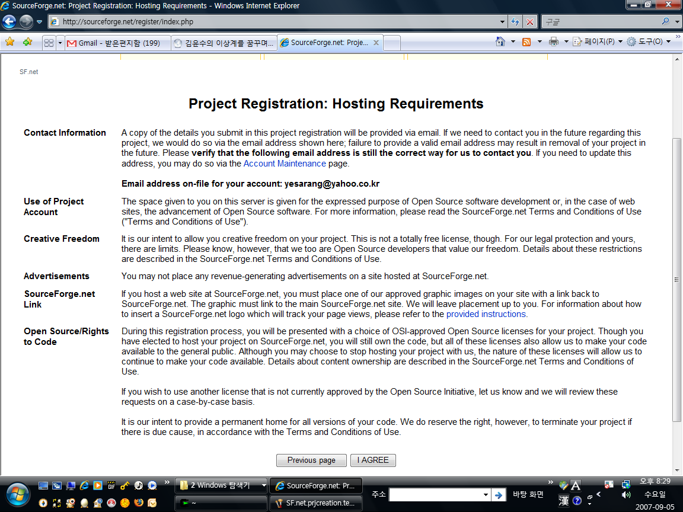
Task: Click the search magnifier icon
Action: click(666, 21)
